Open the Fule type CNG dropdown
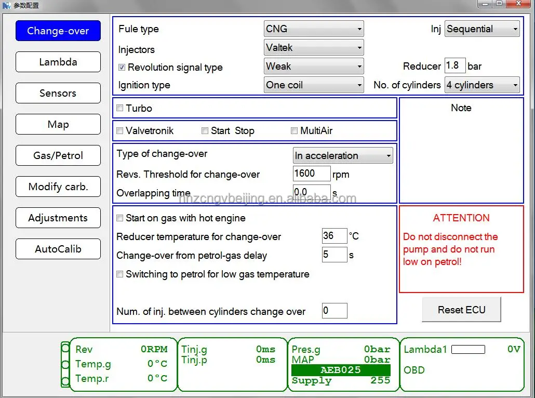 coord(314,29)
